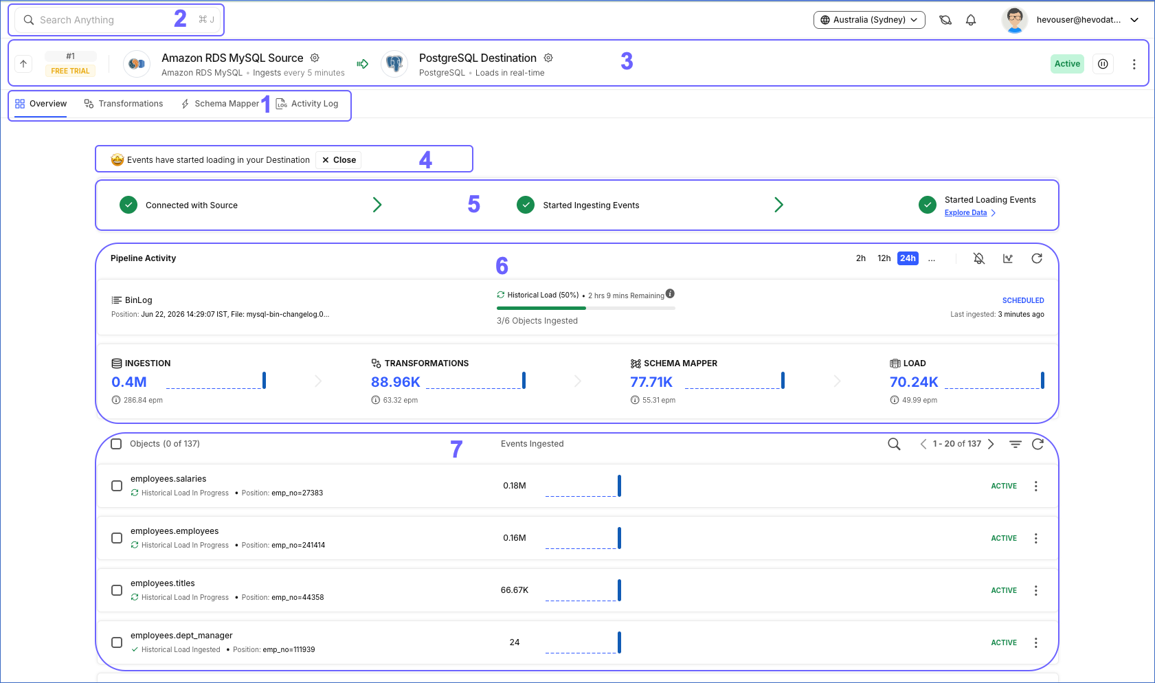Open kebab menu for employees.dept_manager

click(1036, 642)
